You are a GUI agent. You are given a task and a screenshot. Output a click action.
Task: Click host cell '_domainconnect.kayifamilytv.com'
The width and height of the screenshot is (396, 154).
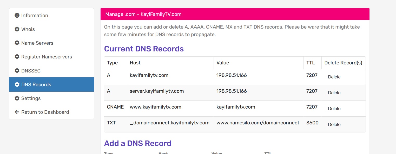pyautogui.click(x=170, y=123)
